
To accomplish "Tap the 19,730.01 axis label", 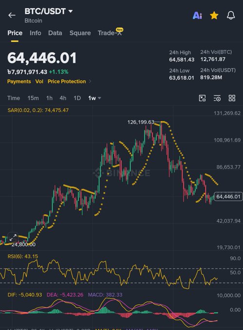I will [x=228, y=247].
